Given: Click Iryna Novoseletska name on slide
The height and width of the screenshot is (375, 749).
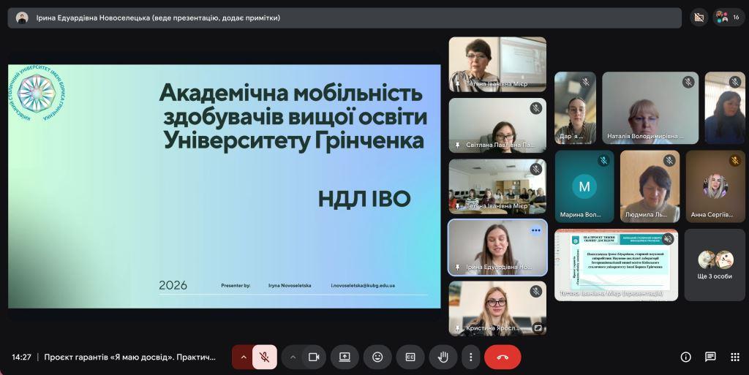Looking at the screenshot, I should (x=290, y=285).
